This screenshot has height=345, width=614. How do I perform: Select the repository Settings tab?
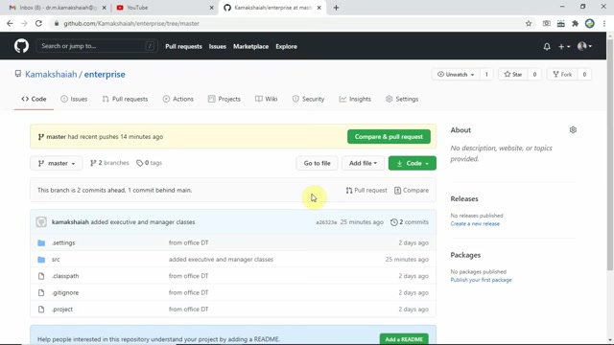(x=402, y=99)
